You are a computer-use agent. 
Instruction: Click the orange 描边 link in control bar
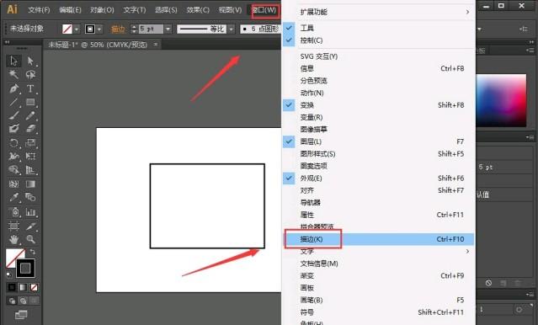click(118, 29)
